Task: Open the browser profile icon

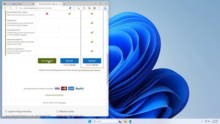Action: (x=95, y=8)
